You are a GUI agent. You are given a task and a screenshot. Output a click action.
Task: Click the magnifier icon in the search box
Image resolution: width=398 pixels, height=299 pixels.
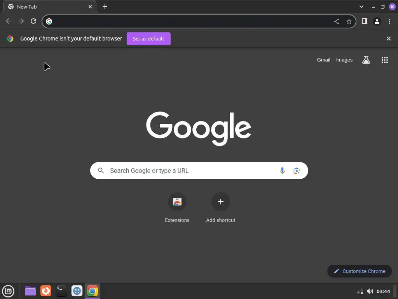pos(101,171)
